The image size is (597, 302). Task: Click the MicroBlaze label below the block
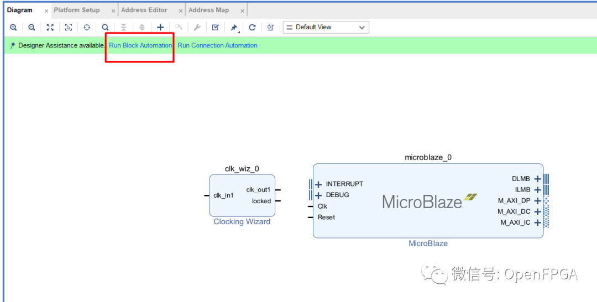[x=428, y=243]
